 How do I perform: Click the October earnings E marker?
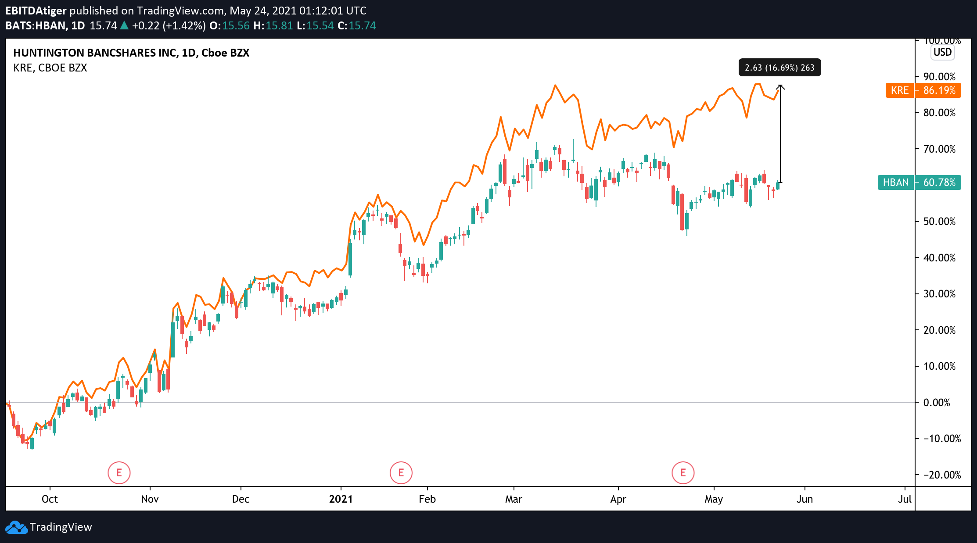[119, 473]
